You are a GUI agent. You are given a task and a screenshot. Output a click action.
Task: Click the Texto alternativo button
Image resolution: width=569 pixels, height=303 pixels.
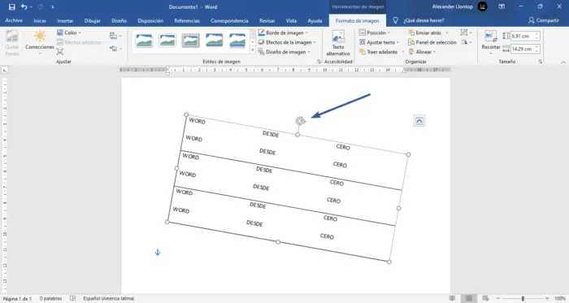338,43
